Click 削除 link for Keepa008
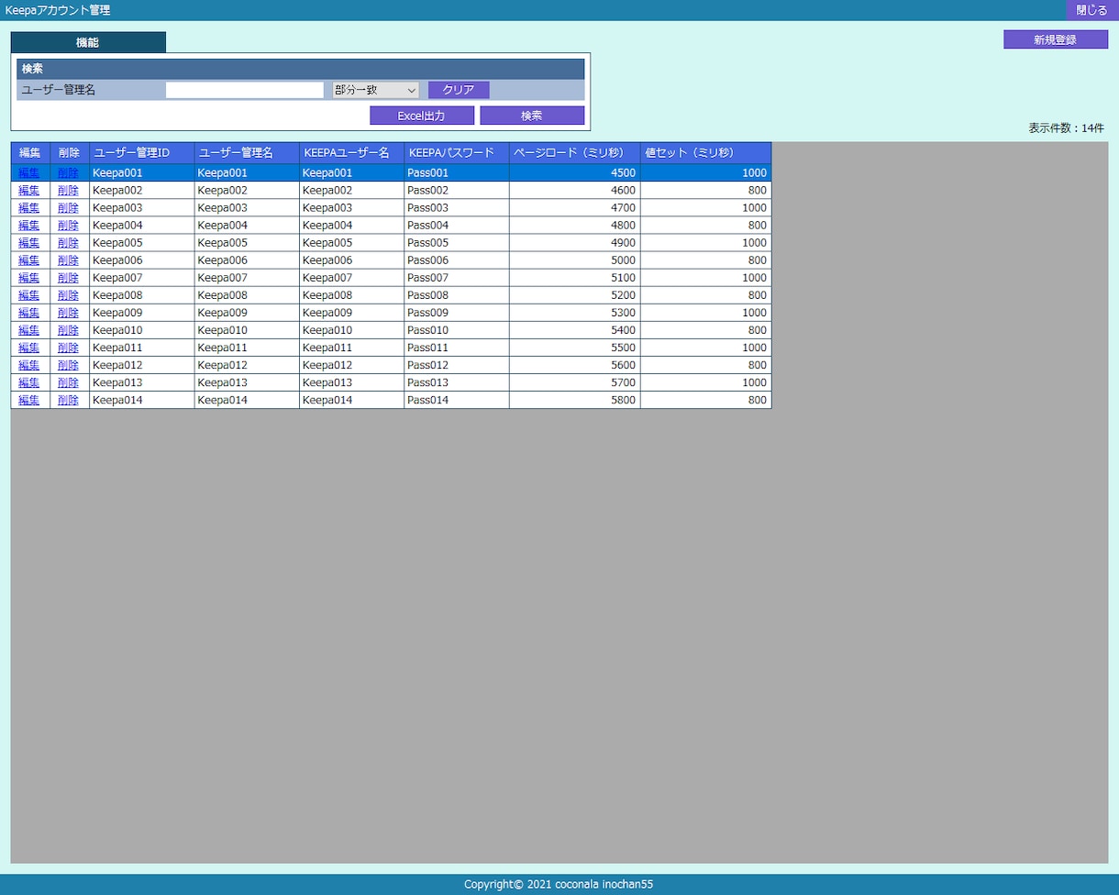This screenshot has height=895, width=1119. pos(69,294)
